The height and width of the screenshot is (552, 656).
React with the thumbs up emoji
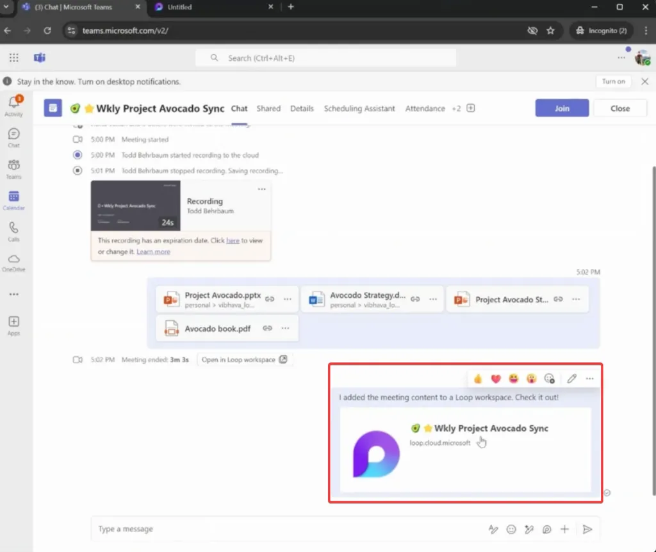click(477, 378)
